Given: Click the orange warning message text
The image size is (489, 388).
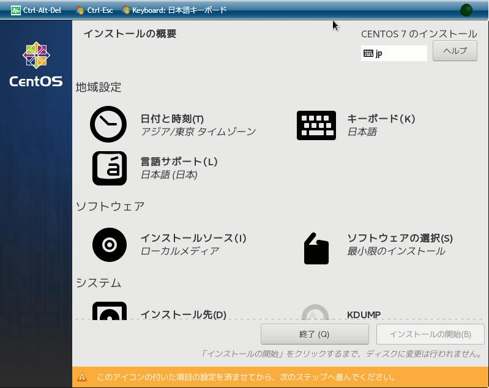Looking at the screenshot, I should [x=246, y=377].
